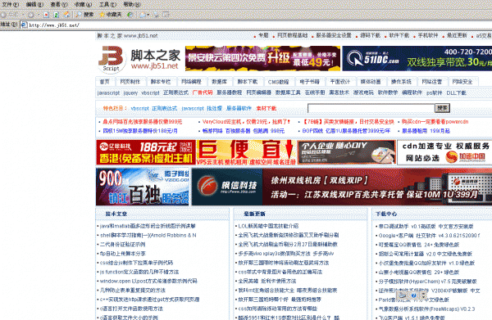Click the Mail icon in the toolbar
This screenshot has height=320, width=492.
pyautogui.click(x=143, y=15)
